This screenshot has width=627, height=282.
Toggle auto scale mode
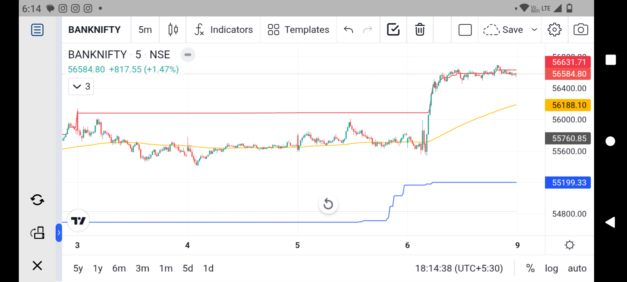click(577, 268)
